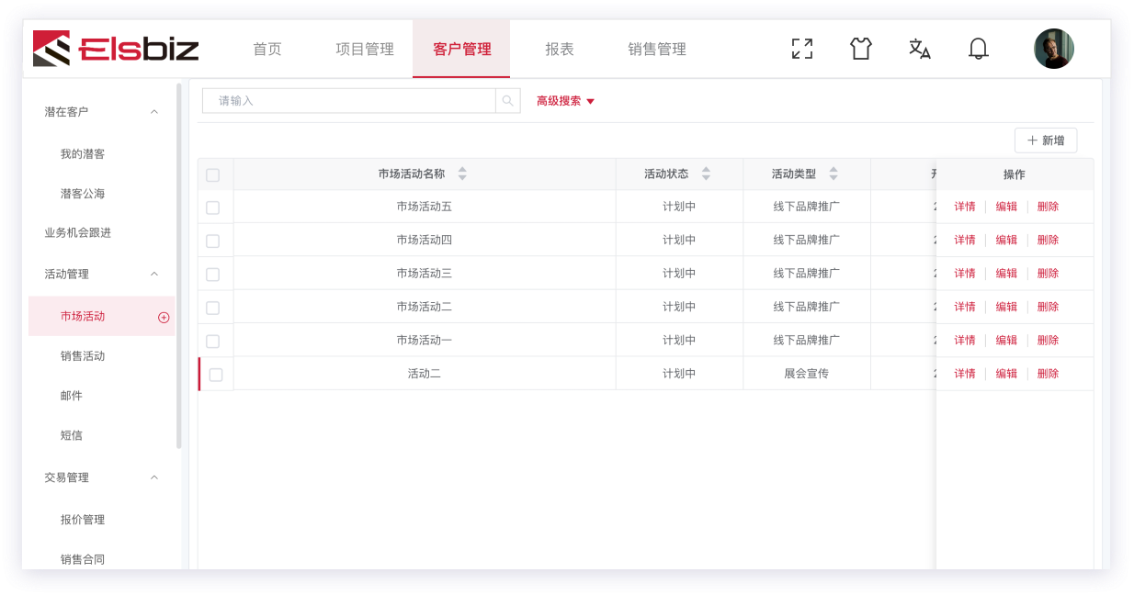This screenshot has width=1134, height=595.
Task: Click 计划中 status of 市场活动五
Action: click(679, 207)
